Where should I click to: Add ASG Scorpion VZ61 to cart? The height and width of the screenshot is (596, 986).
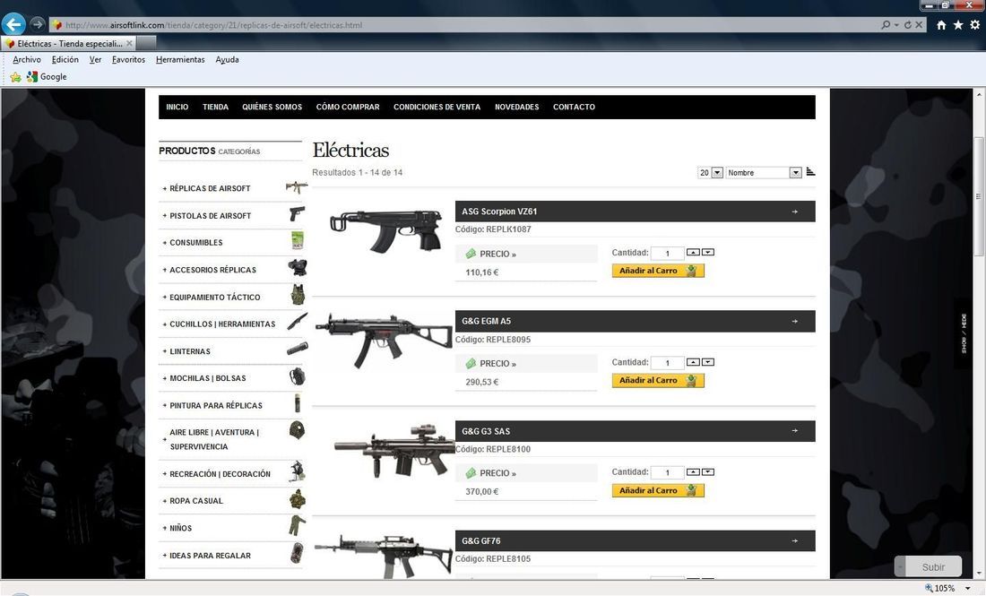(658, 271)
